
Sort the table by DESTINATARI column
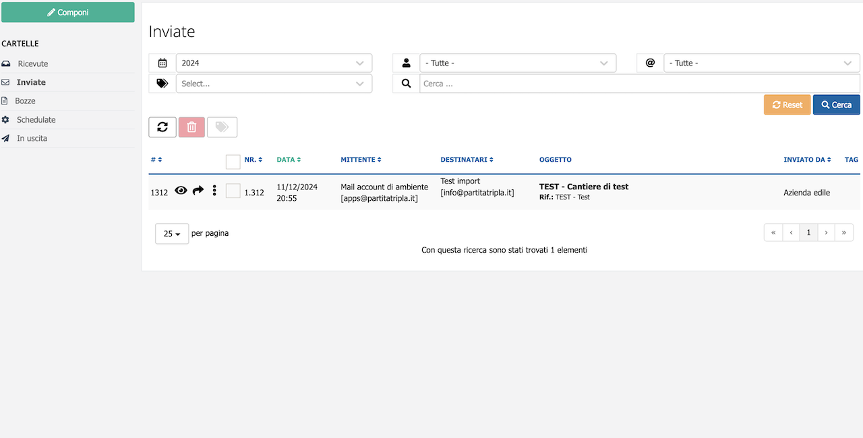point(466,160)
